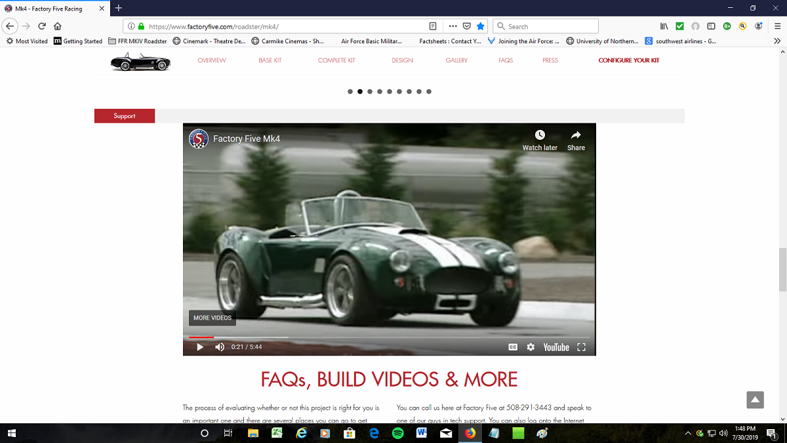Open the Windows notification center

click(x=771, y=433)
